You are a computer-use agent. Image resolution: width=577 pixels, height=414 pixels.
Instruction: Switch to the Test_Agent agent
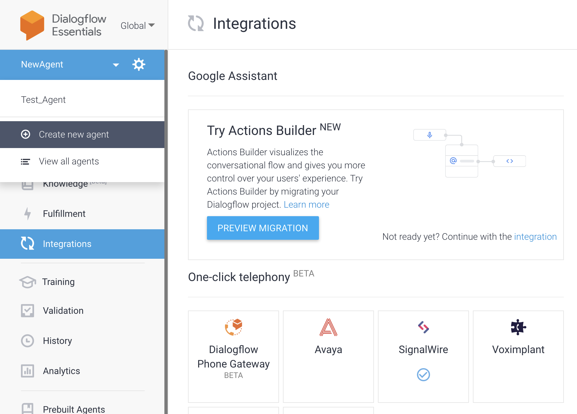pos(43,100)
